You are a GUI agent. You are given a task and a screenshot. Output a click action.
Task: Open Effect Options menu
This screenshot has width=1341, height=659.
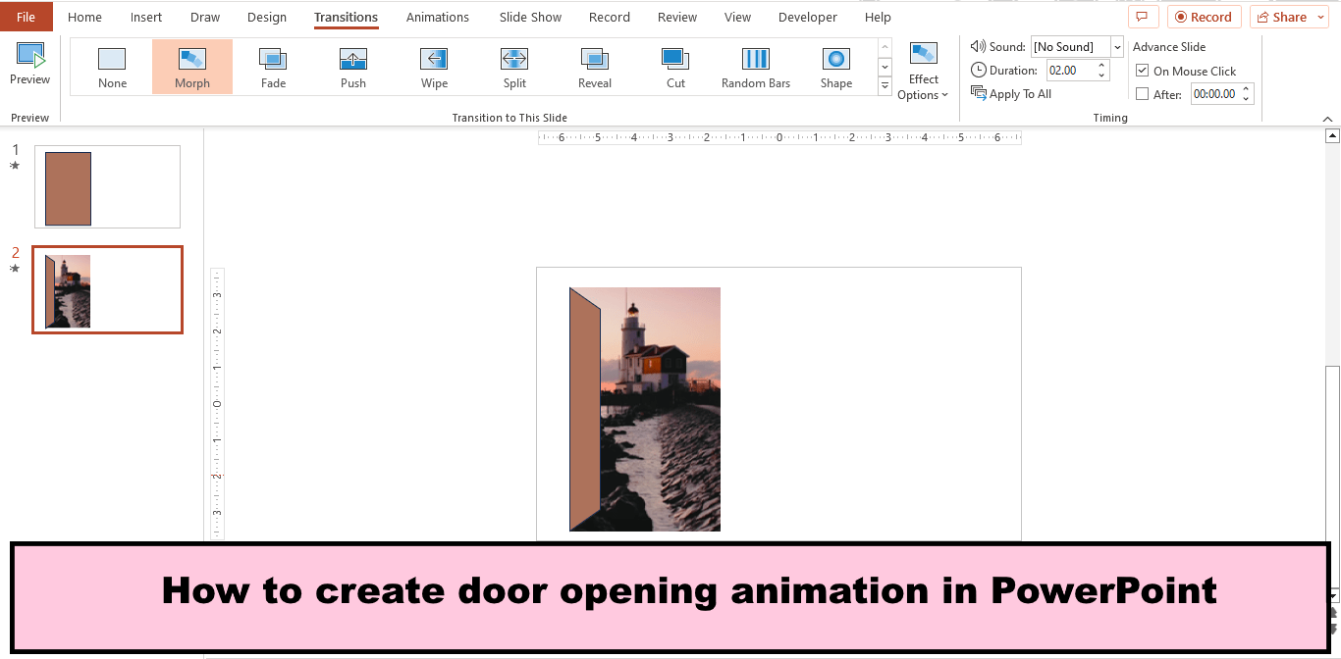[923, 72]
